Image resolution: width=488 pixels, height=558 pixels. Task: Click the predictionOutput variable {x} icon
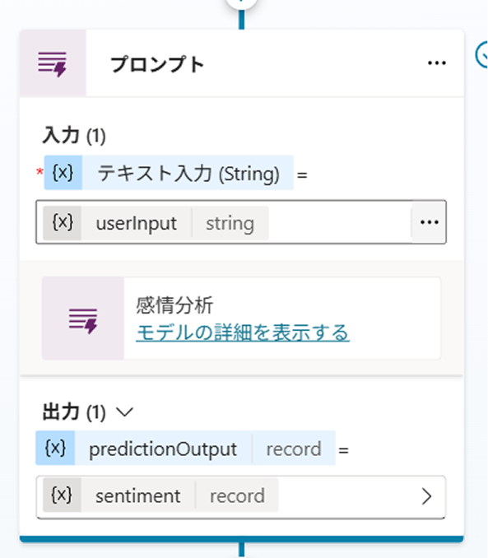click(x=55, y=448)
